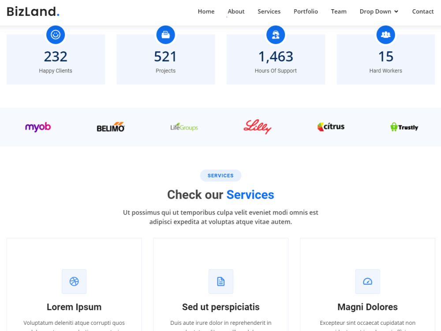Click the Check our Services heading
This screenshot has width=441, height=331.
[220, 195]
